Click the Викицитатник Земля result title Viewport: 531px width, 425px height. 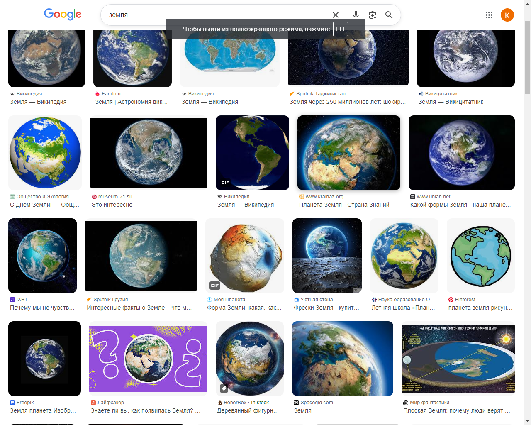point(451,102)
